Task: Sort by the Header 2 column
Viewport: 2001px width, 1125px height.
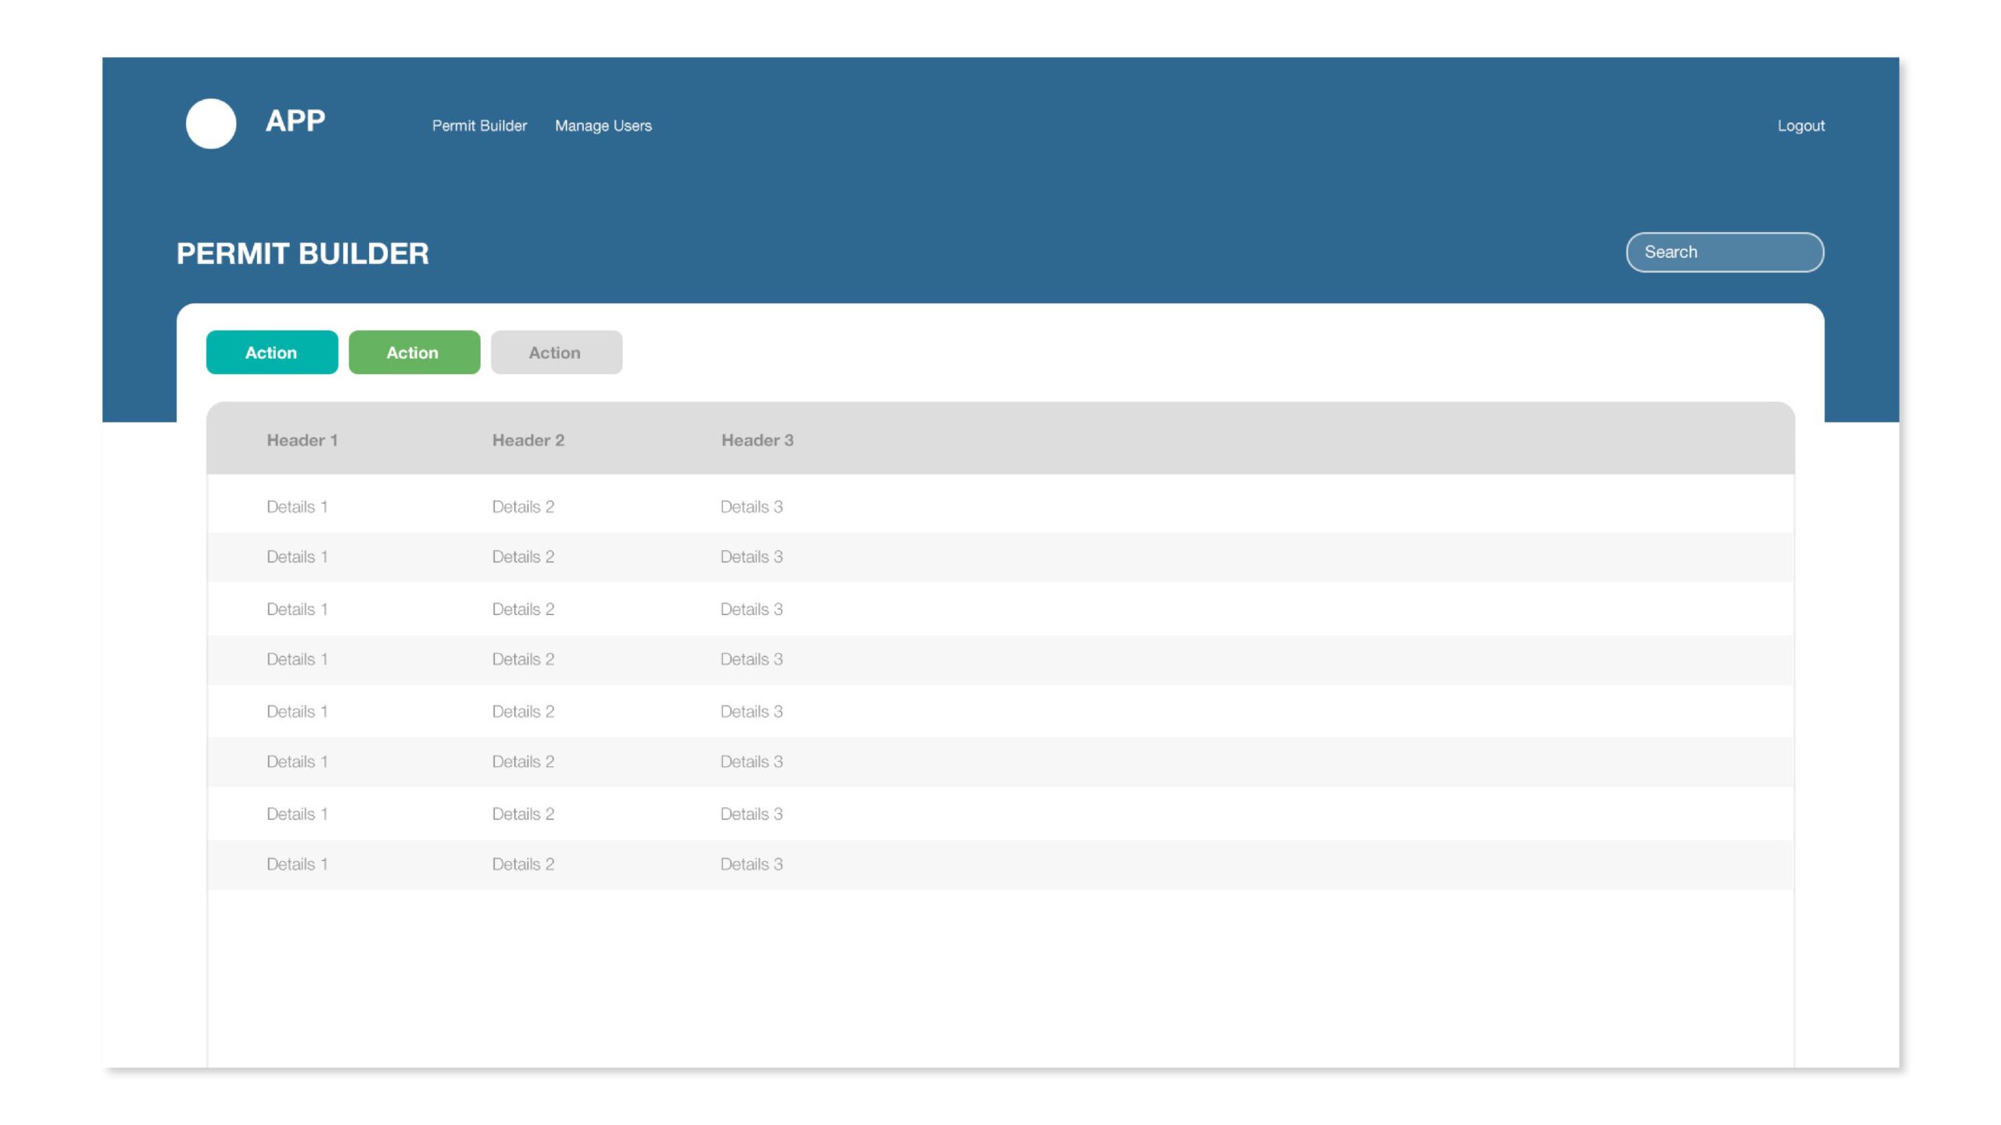Action: 528,441
